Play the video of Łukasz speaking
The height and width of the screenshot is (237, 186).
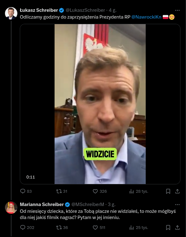pyautogui.click(x=100, y=104)
